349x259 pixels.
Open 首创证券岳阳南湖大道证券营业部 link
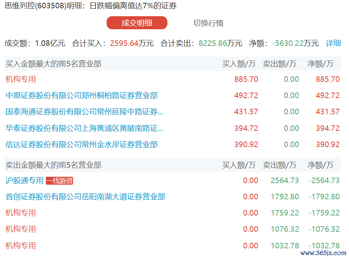85,197
